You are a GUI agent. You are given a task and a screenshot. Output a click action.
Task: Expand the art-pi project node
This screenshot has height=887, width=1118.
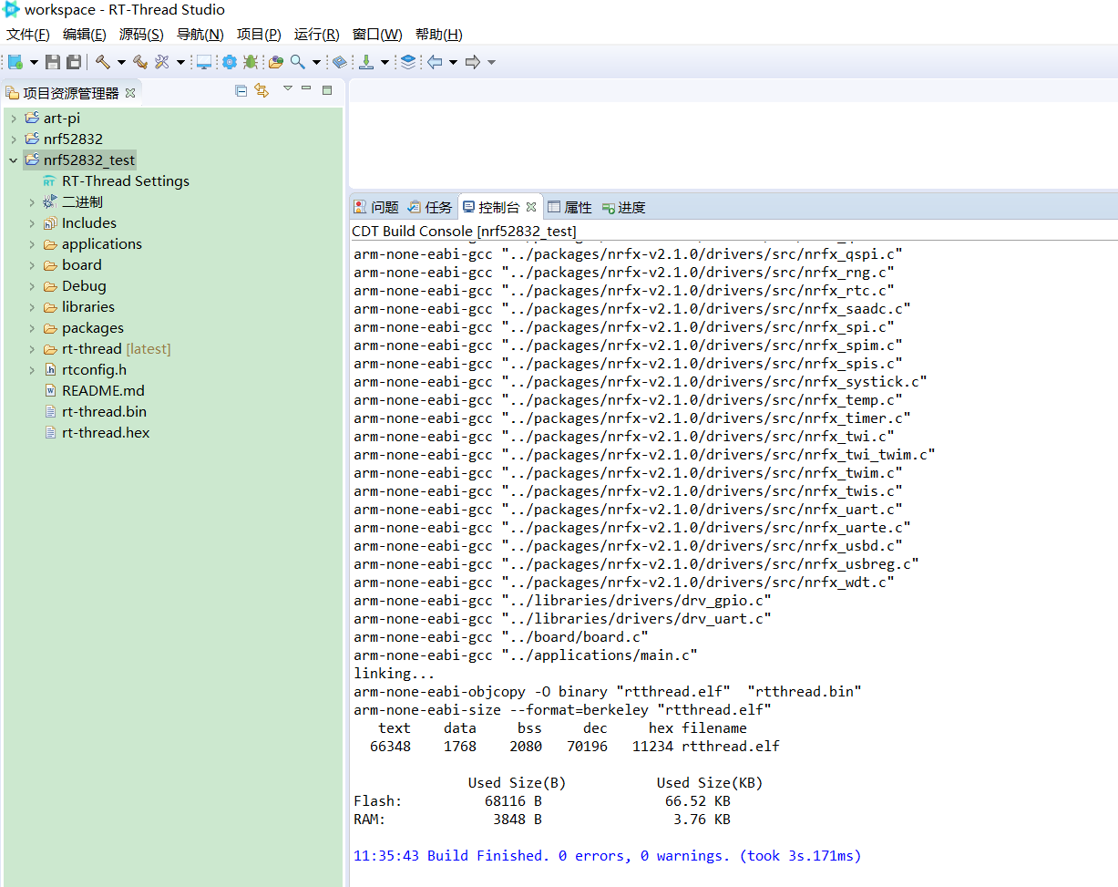pos(13,119)
